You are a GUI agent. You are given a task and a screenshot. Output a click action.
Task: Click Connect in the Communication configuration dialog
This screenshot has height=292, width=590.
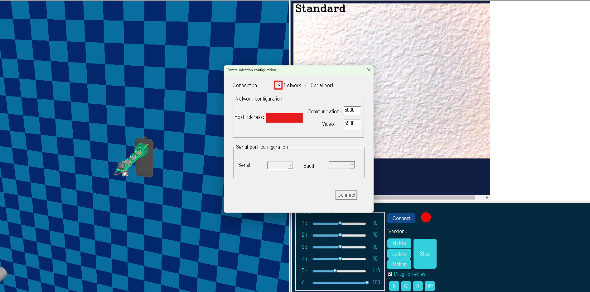(x=346, y=195)
